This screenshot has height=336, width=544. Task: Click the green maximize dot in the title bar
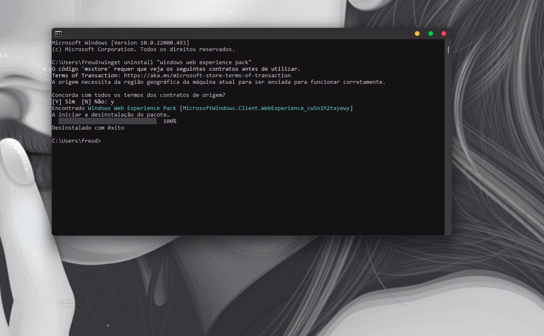coord(431,34)
